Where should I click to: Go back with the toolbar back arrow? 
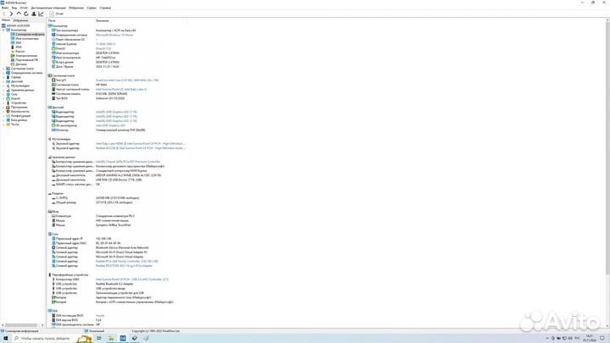click(4, 14)
